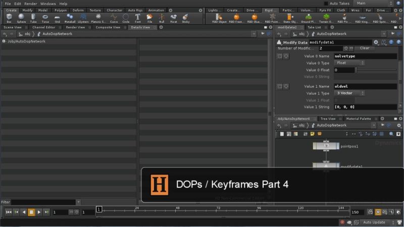
Task: Open the Render menu
Action: 31,4
